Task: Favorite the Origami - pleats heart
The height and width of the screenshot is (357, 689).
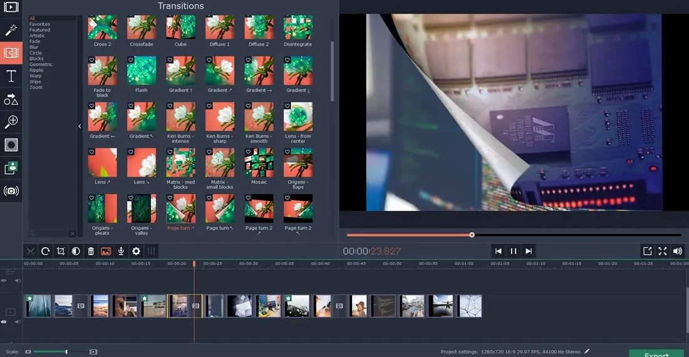Action: 92,197
